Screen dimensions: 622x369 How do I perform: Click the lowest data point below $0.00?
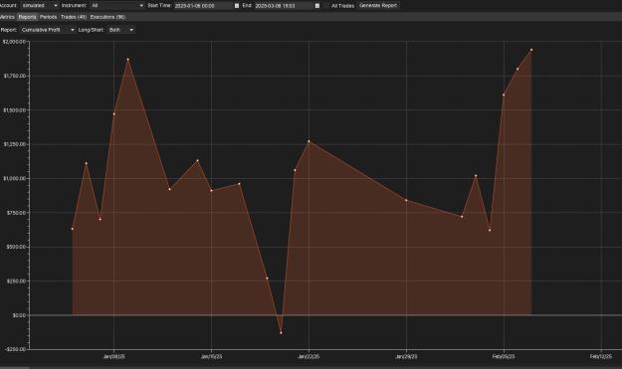(x=281, y=332)
